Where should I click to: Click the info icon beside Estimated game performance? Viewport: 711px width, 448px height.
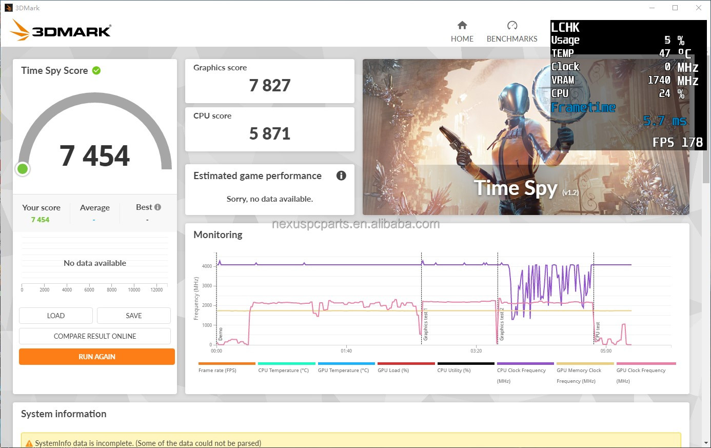pyautogui.click(x=341, y=176)
